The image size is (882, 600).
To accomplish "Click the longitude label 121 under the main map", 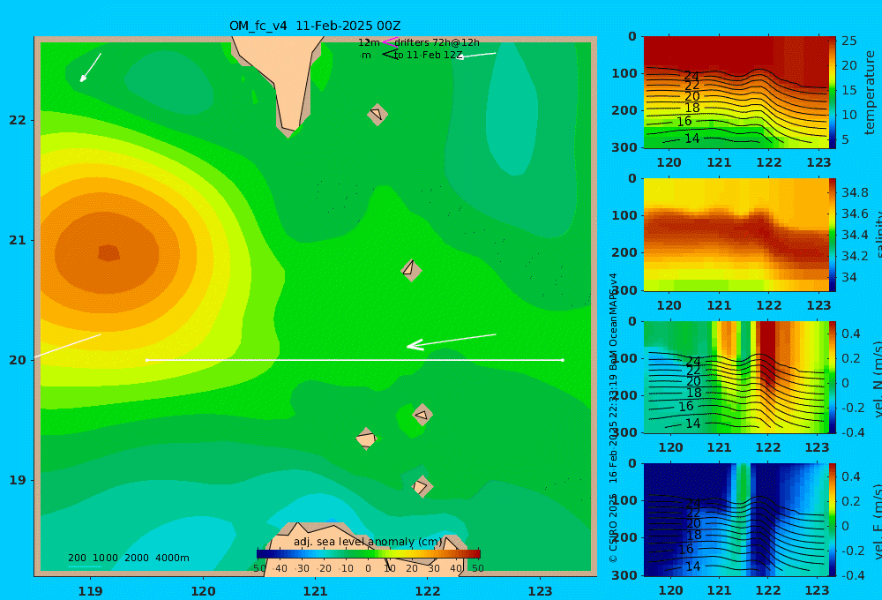I will [x=315, y=591].
